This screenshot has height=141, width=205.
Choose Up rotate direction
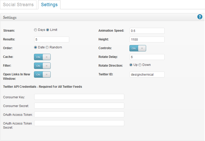[x=131, y=65]
